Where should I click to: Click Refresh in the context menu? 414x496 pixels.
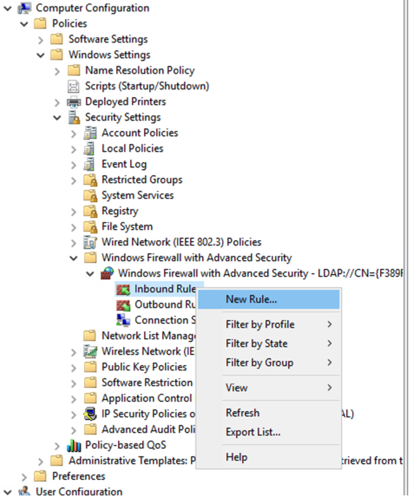[242, 413]
